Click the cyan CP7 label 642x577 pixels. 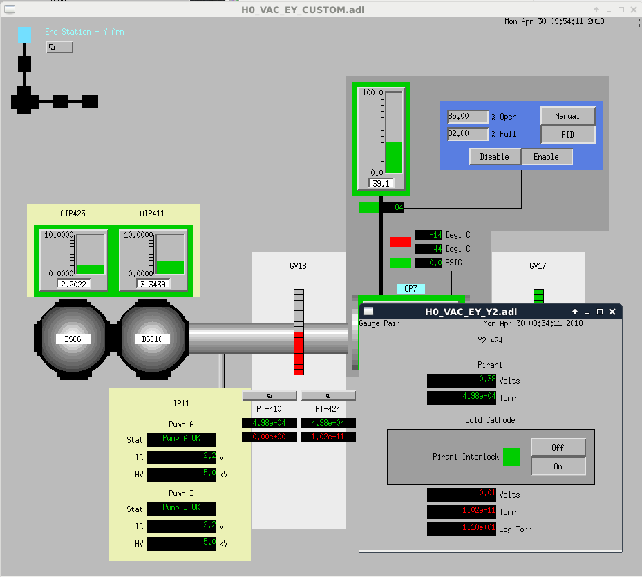pos(410,289)
